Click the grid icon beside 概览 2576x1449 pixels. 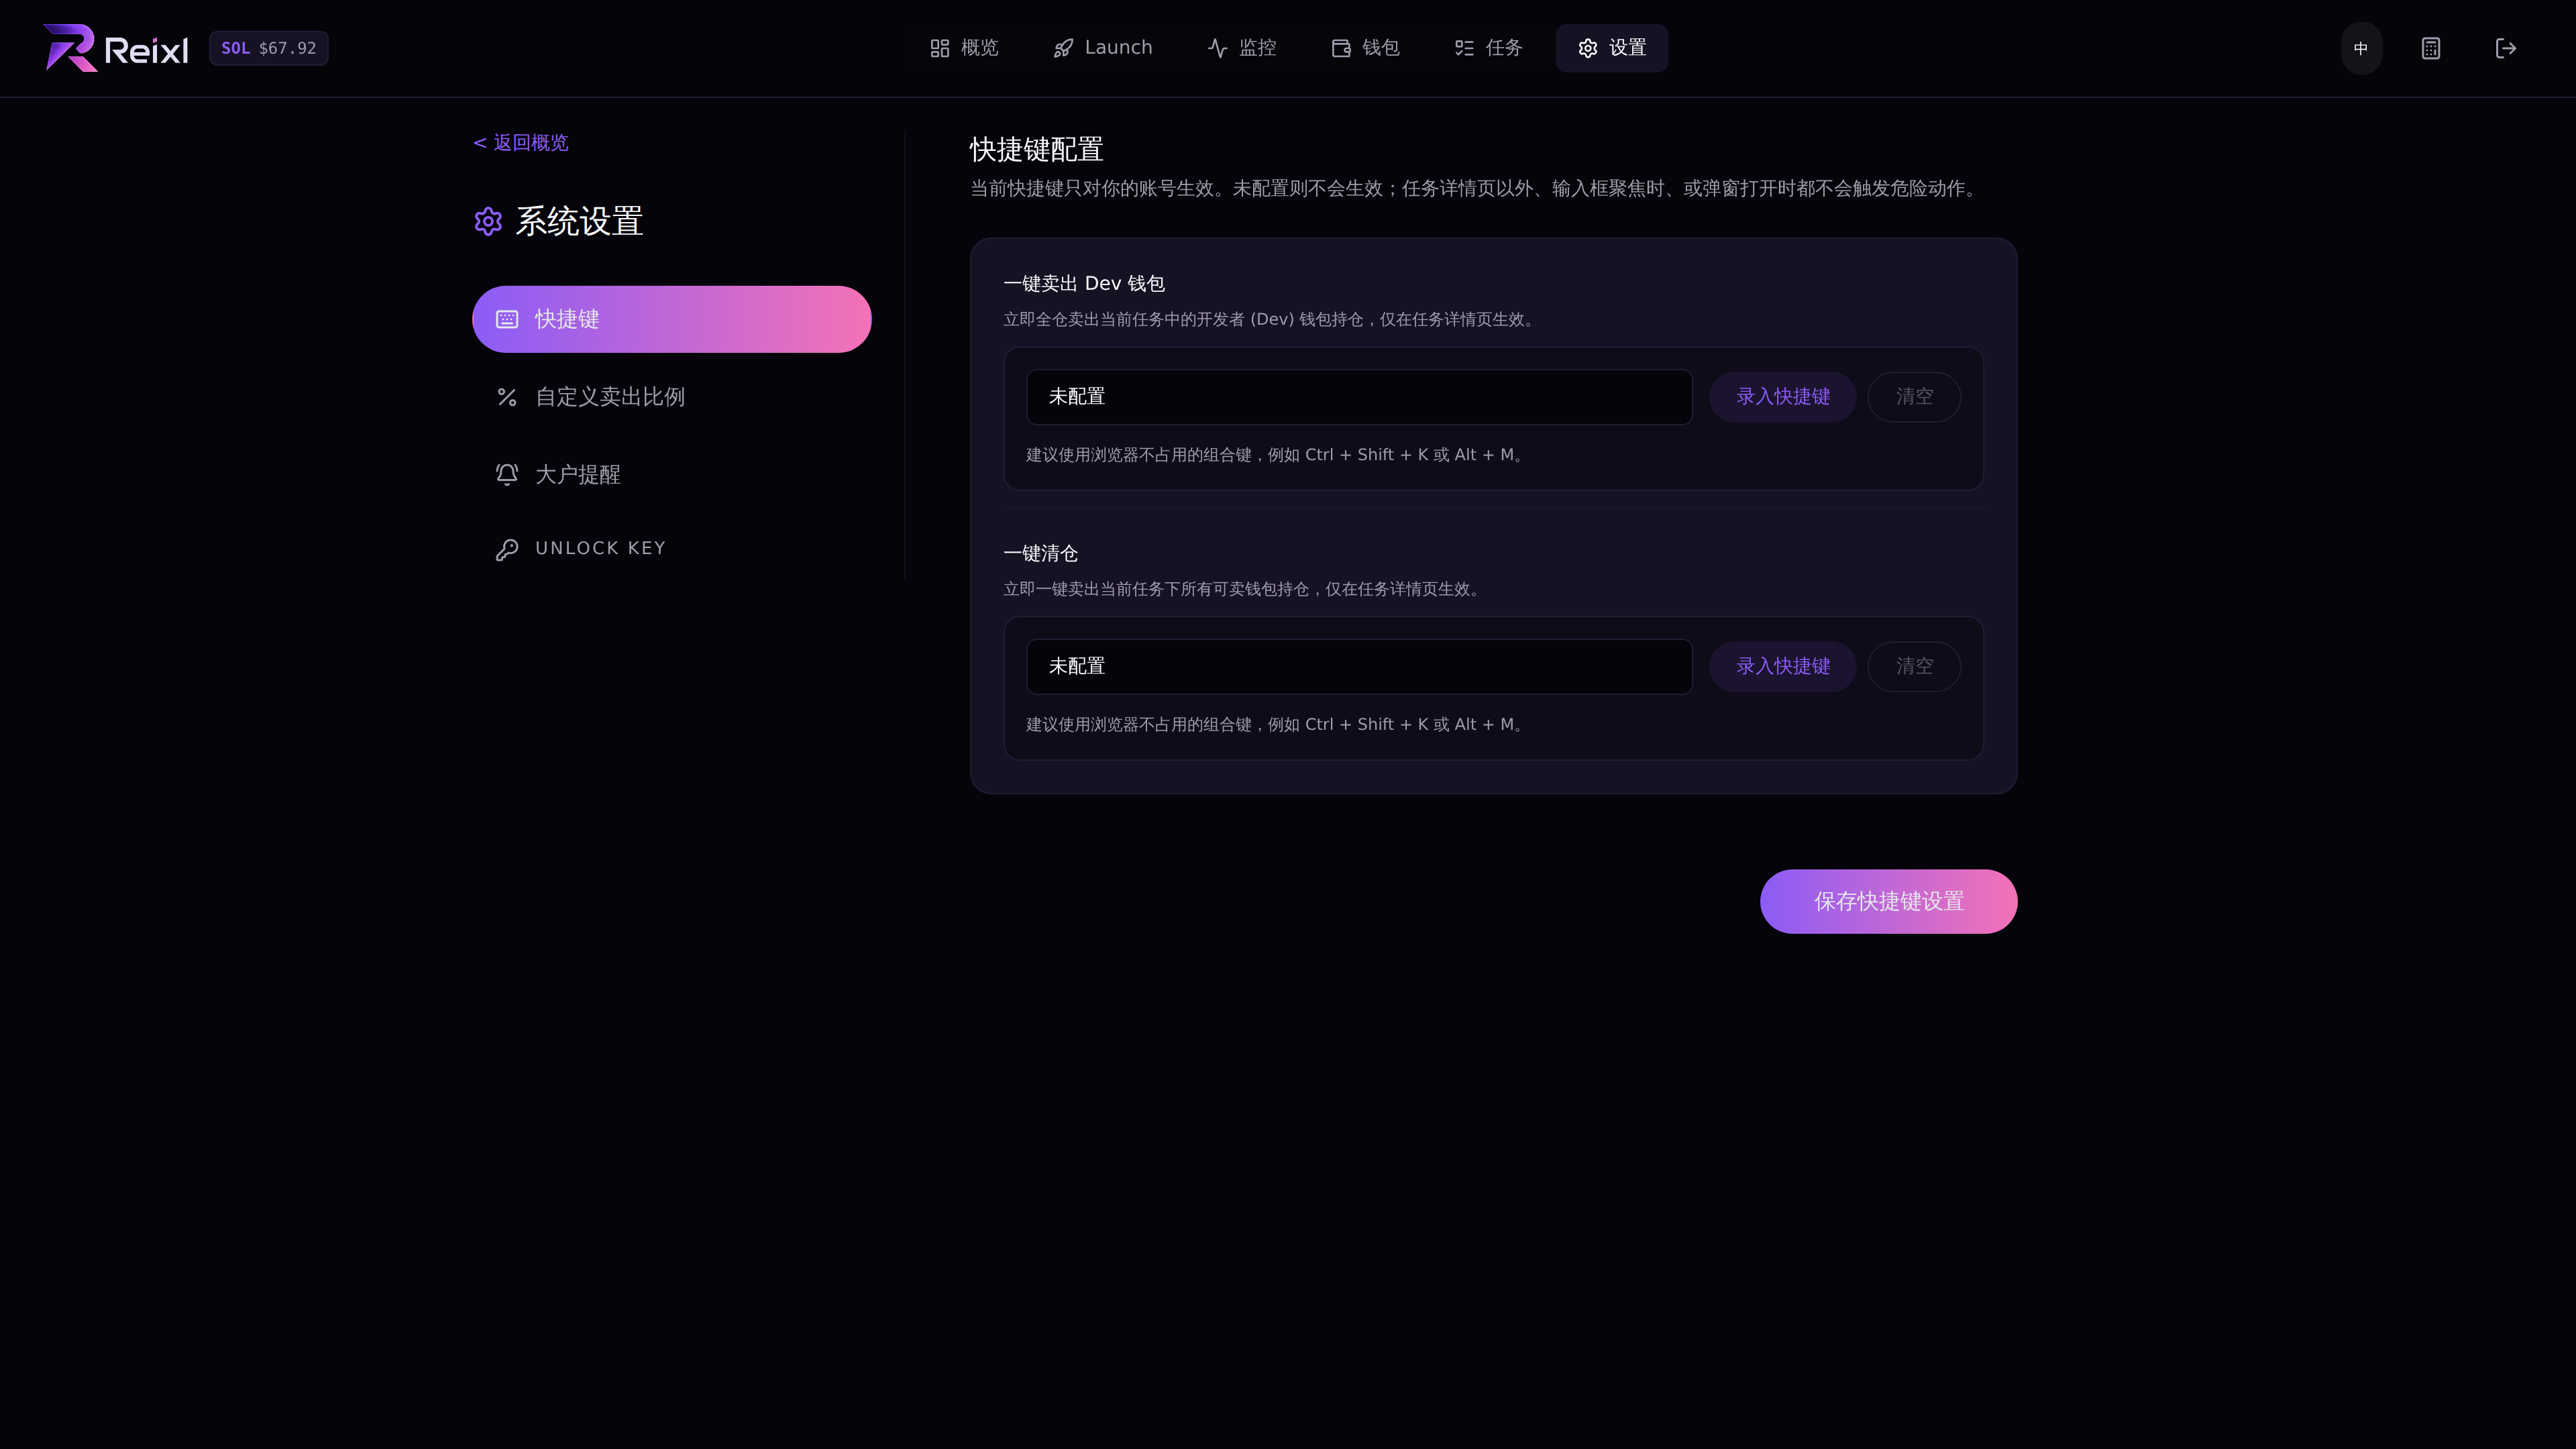pyautogui.click(x=940, y=48)
